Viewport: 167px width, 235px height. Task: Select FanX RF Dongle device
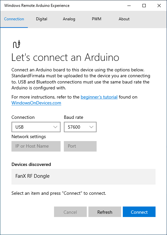pyautogui.click(x=83, y=176)
